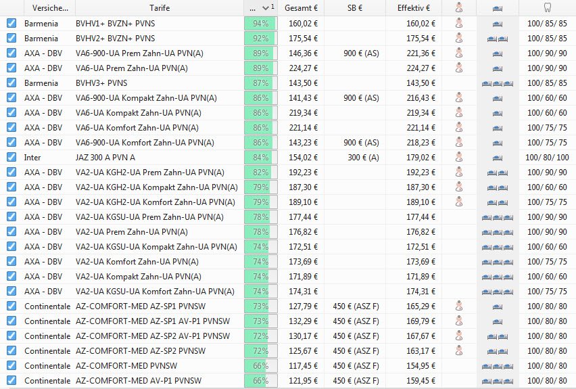Uncheck the Barmenia BVHV1+ BVZN+ PVNS row
This screenshot has height=389, width=576.
11,23
